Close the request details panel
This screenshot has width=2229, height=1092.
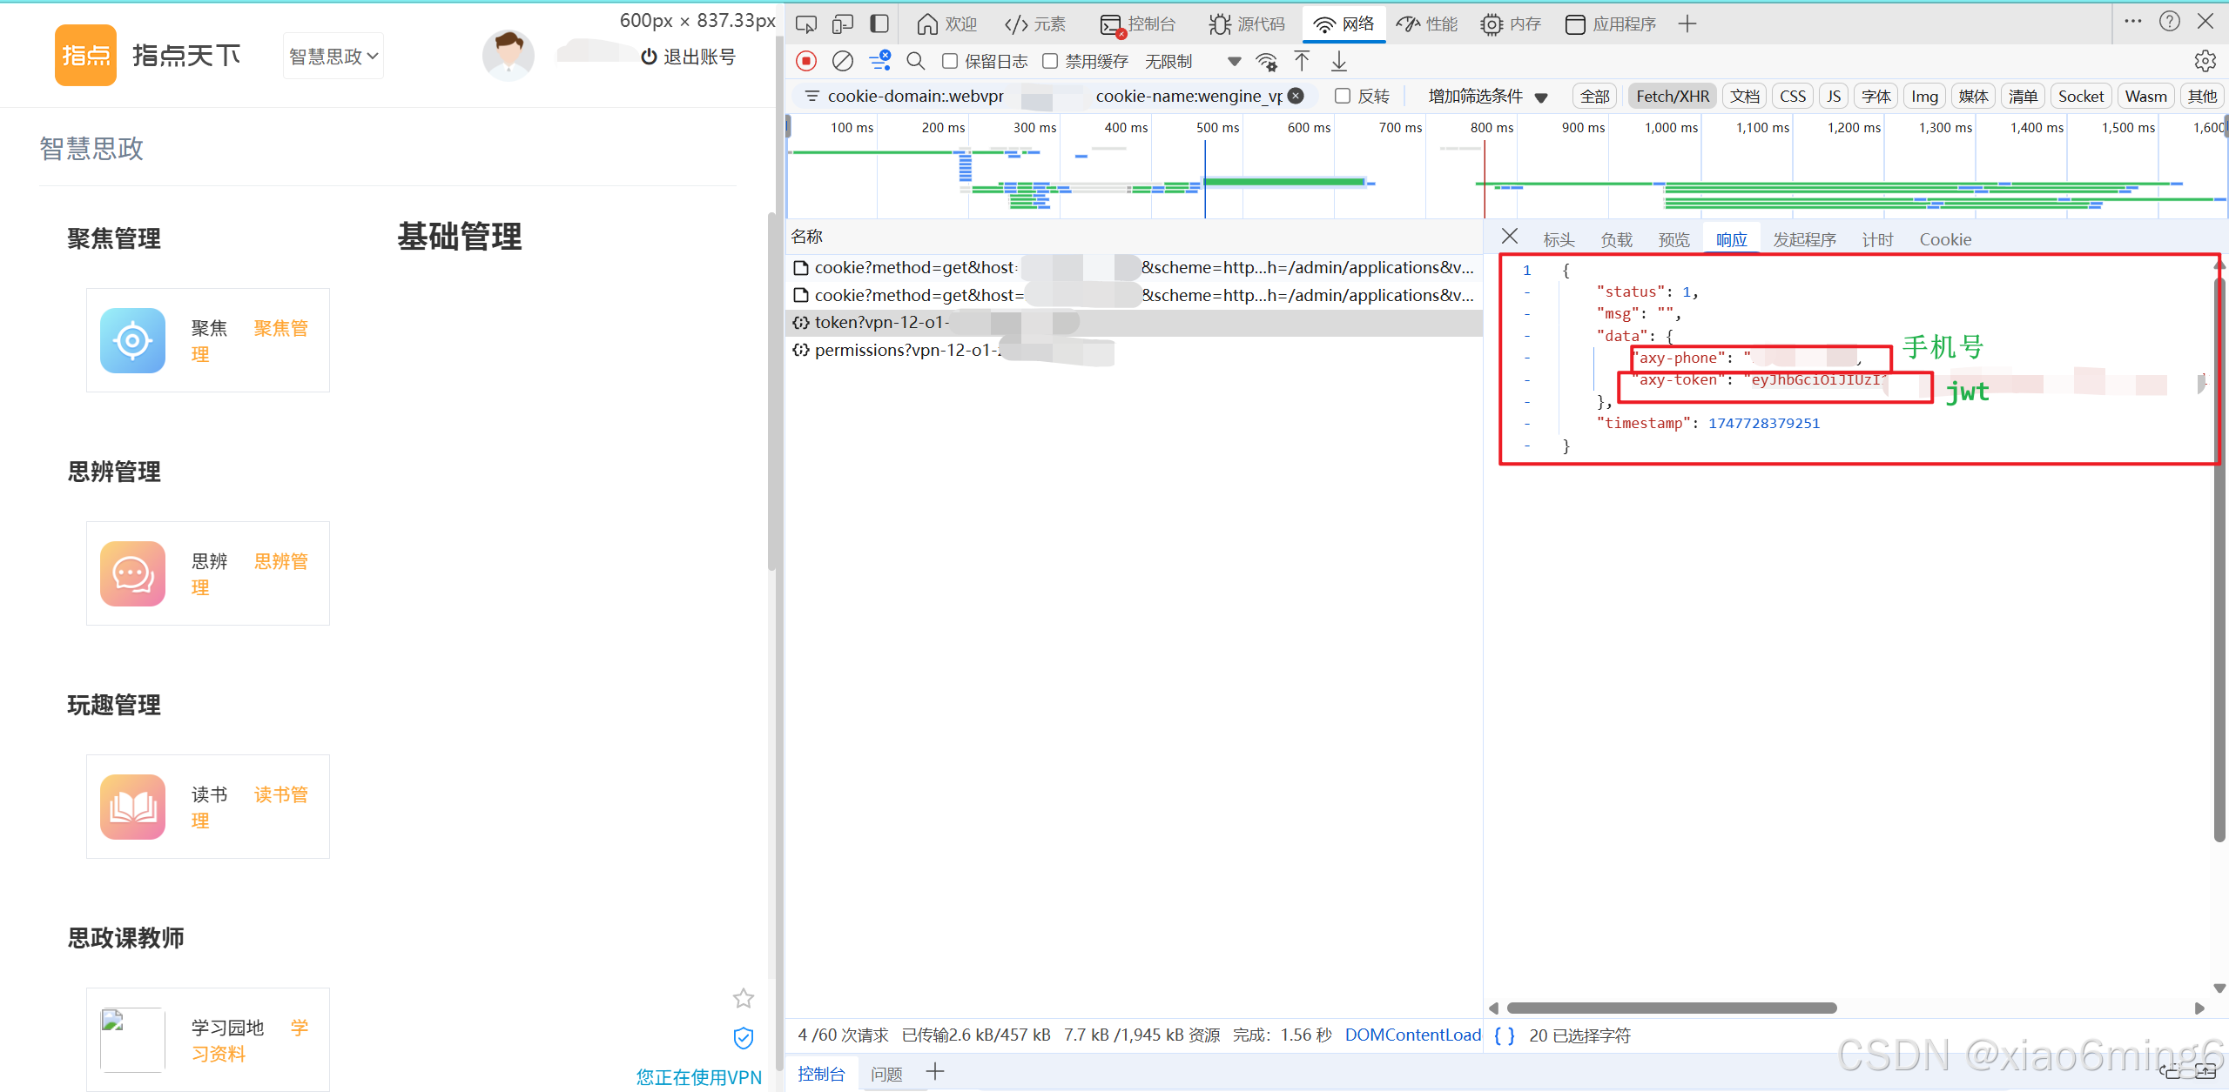[1510, 237]
